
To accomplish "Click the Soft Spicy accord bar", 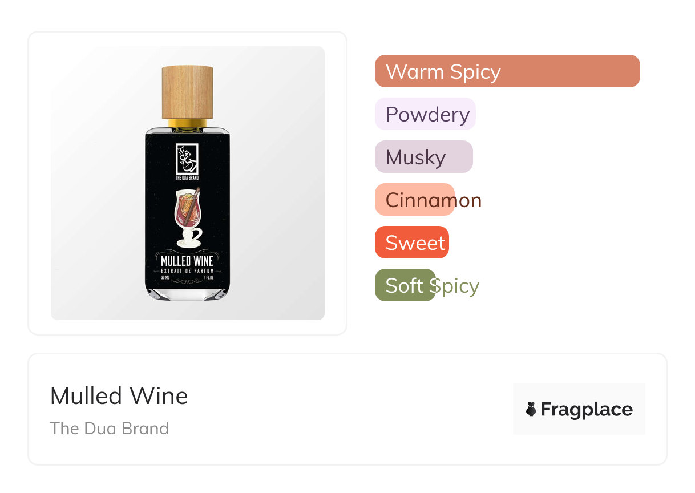I will click(x=406, y=285).
